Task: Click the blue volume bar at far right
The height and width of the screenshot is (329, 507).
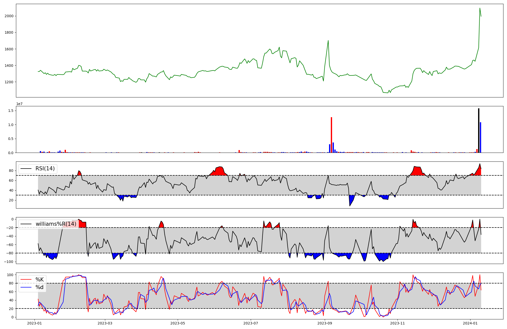Action: (480, 137)
